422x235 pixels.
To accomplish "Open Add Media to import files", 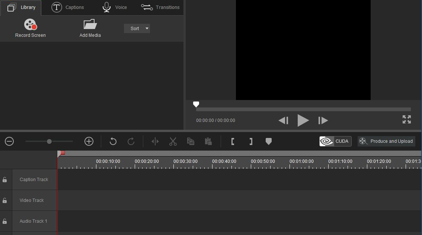I will [90, 28].
